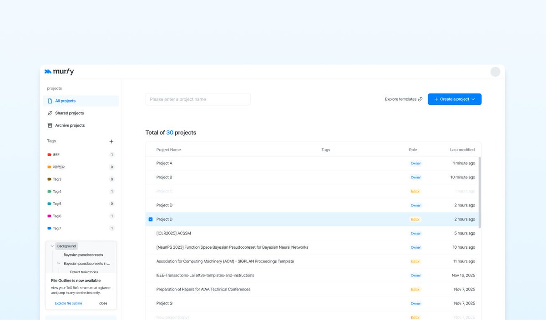Open Archive projects in sidebar
Image resolution: width=546 pixels, height=320 pixels.
(81, 125)
